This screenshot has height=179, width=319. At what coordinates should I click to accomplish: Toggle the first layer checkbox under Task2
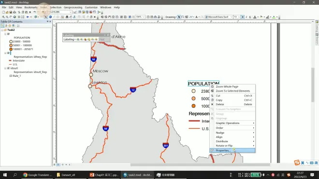pos(8,34)
